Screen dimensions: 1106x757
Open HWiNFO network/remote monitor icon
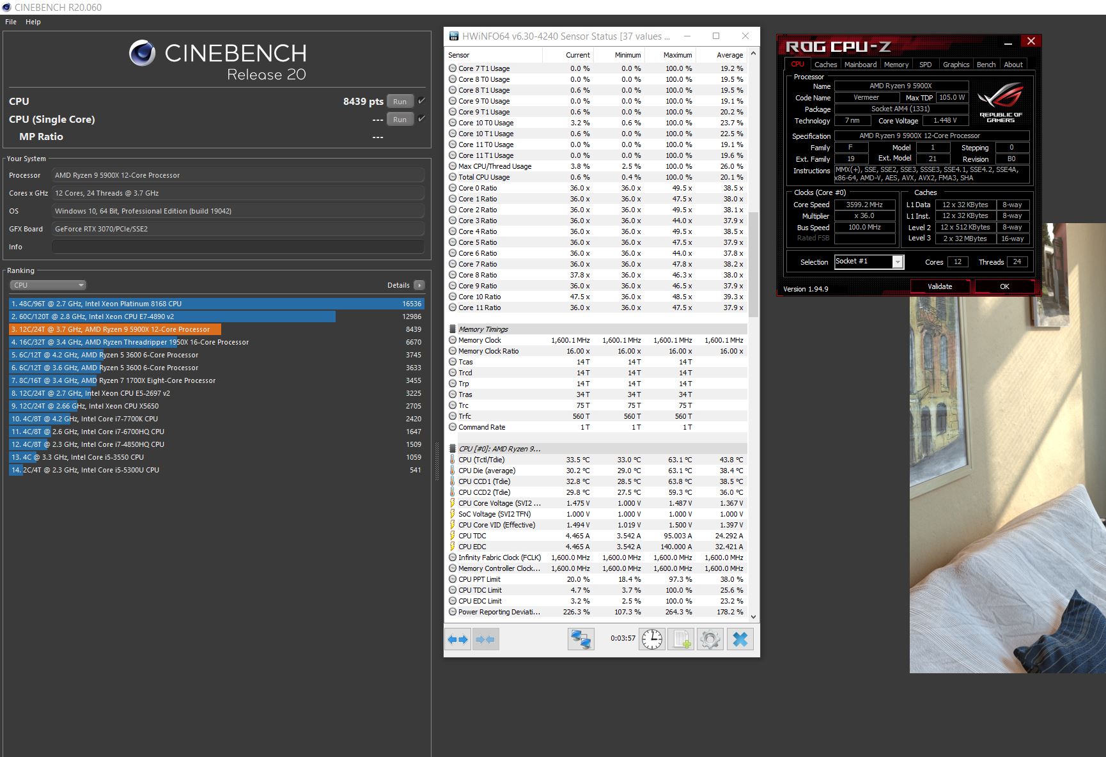click(x=581, y=639)
